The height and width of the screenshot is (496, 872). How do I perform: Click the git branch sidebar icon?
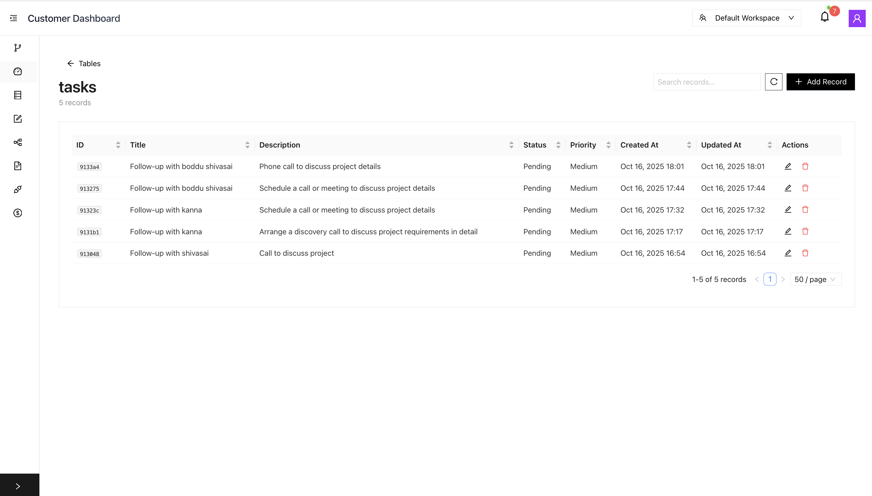(18, 48)
